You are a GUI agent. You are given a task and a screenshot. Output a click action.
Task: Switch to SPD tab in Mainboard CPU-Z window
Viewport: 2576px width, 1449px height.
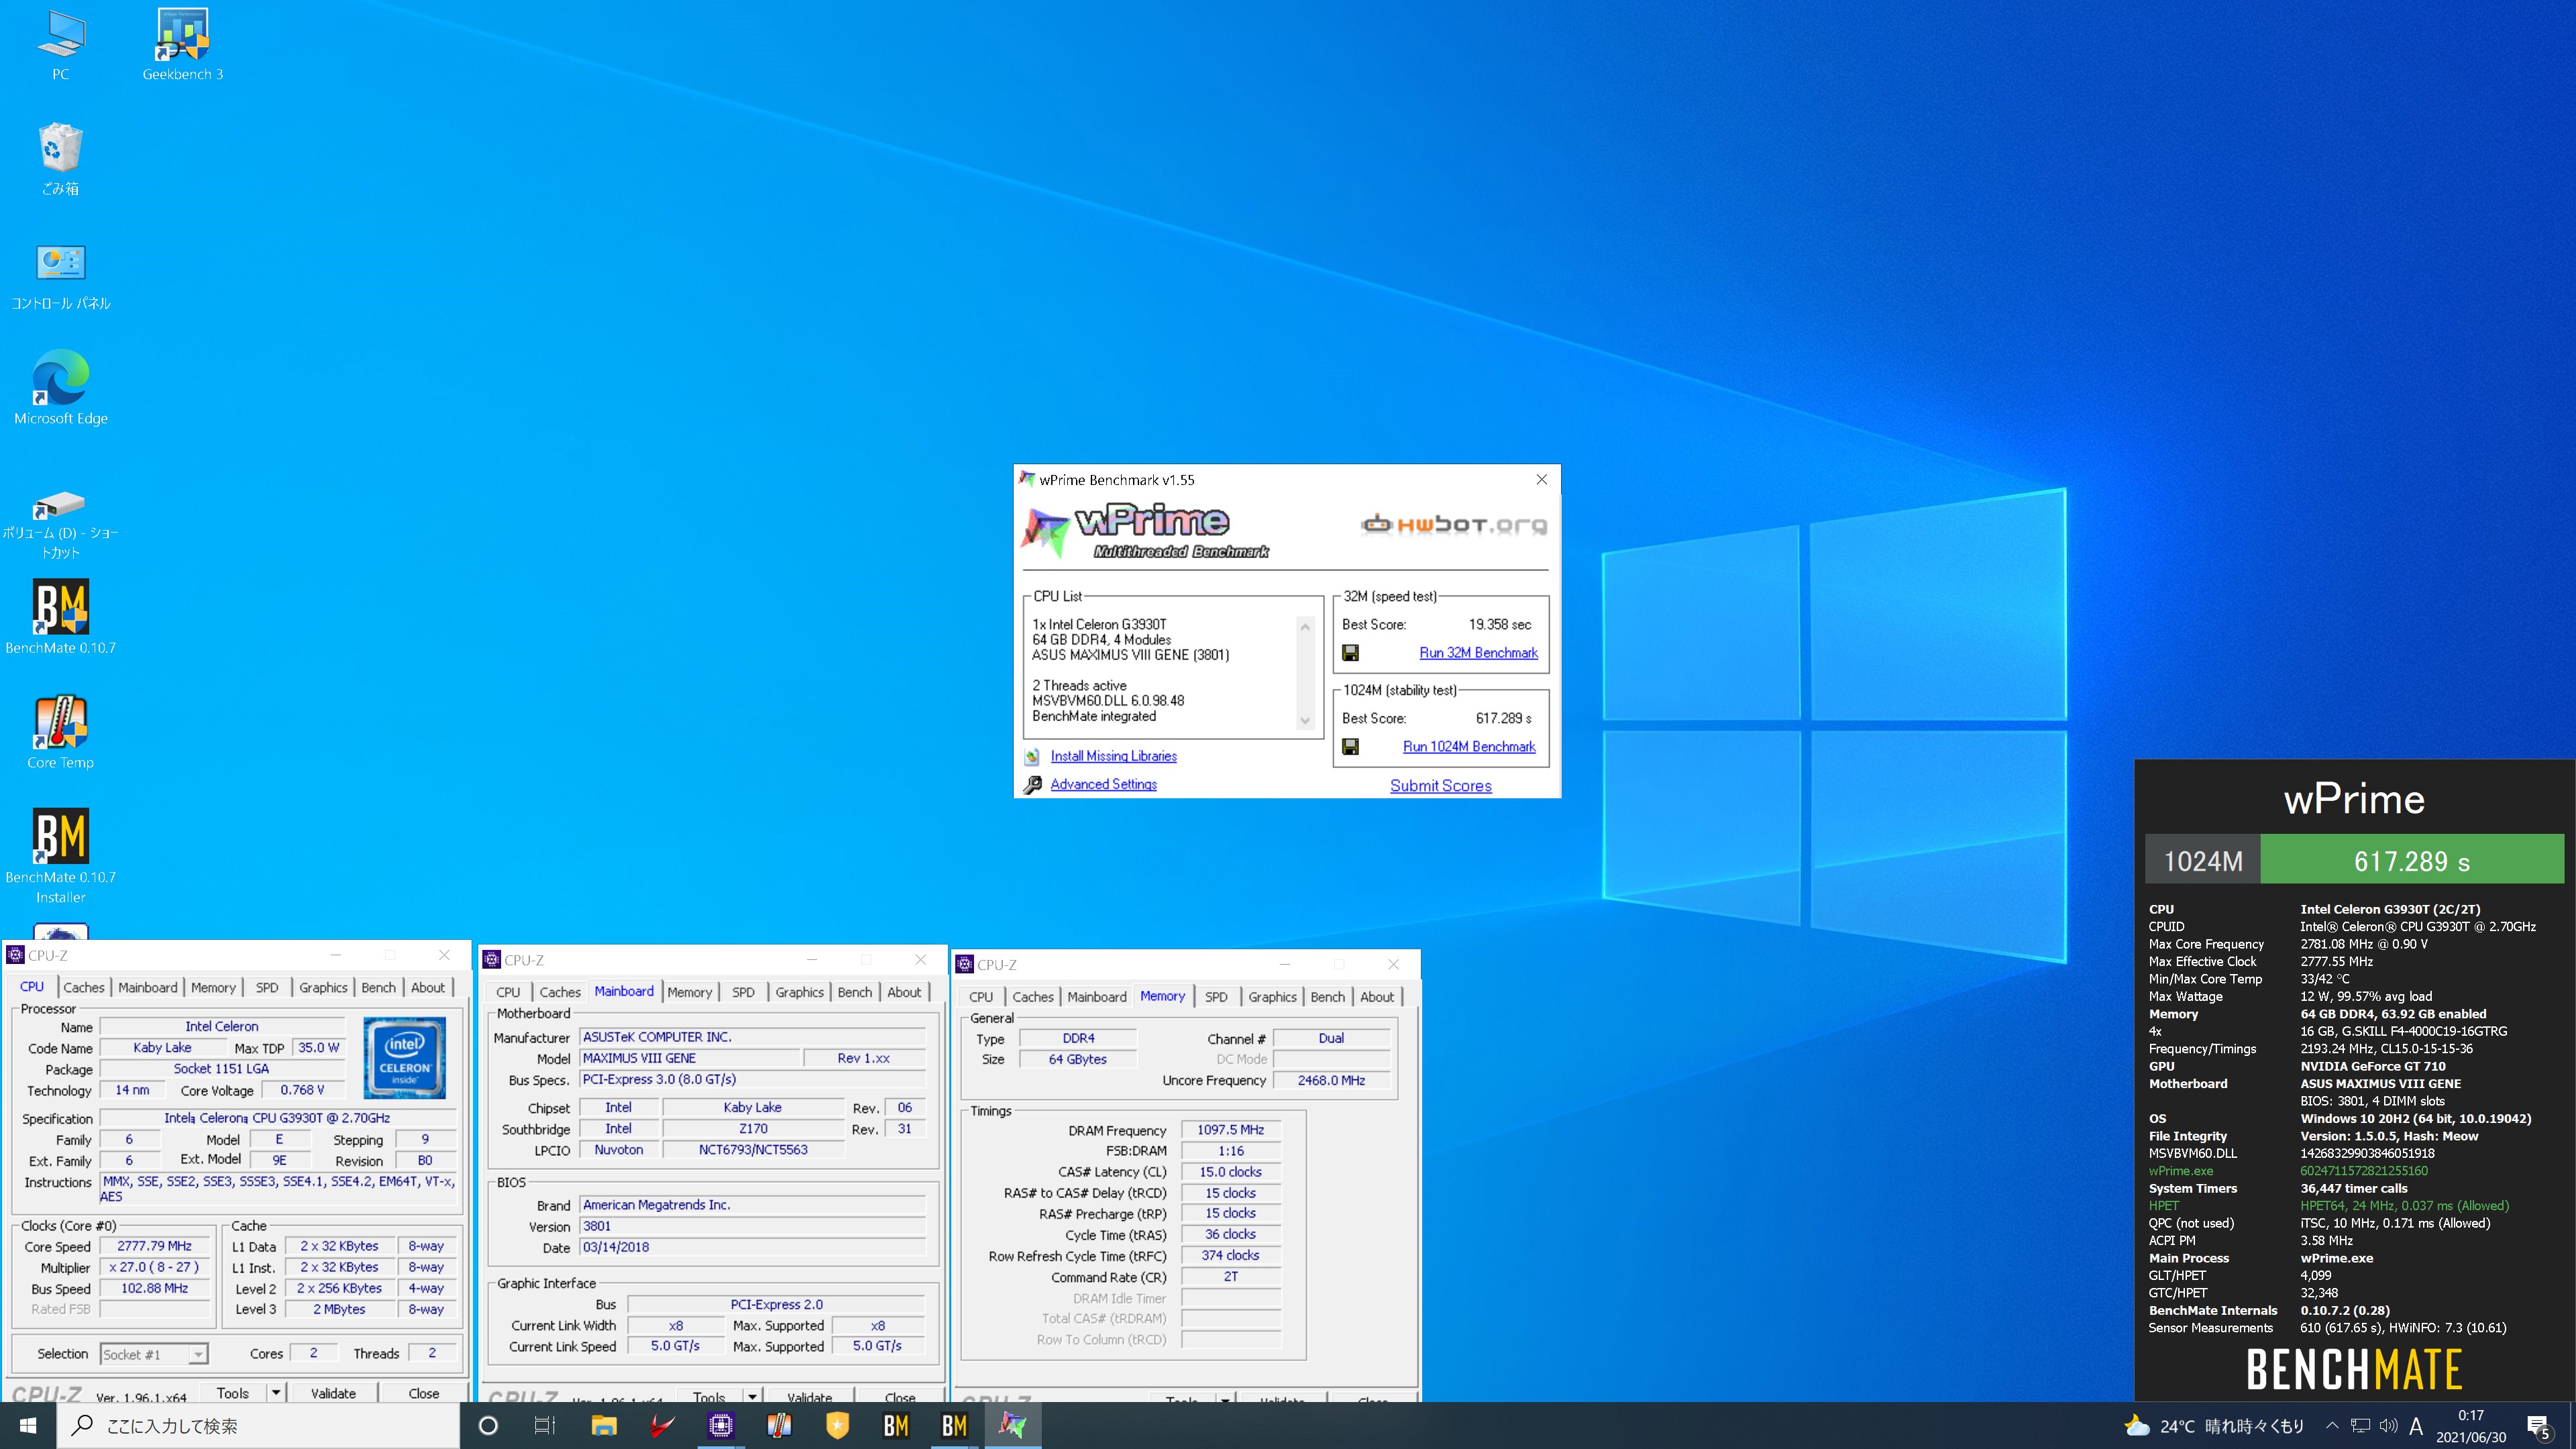point(743,992)
